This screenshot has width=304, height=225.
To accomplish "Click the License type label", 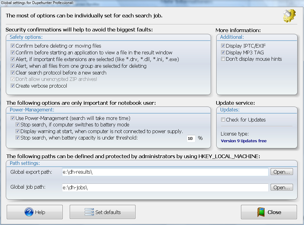I will point(235,134).
